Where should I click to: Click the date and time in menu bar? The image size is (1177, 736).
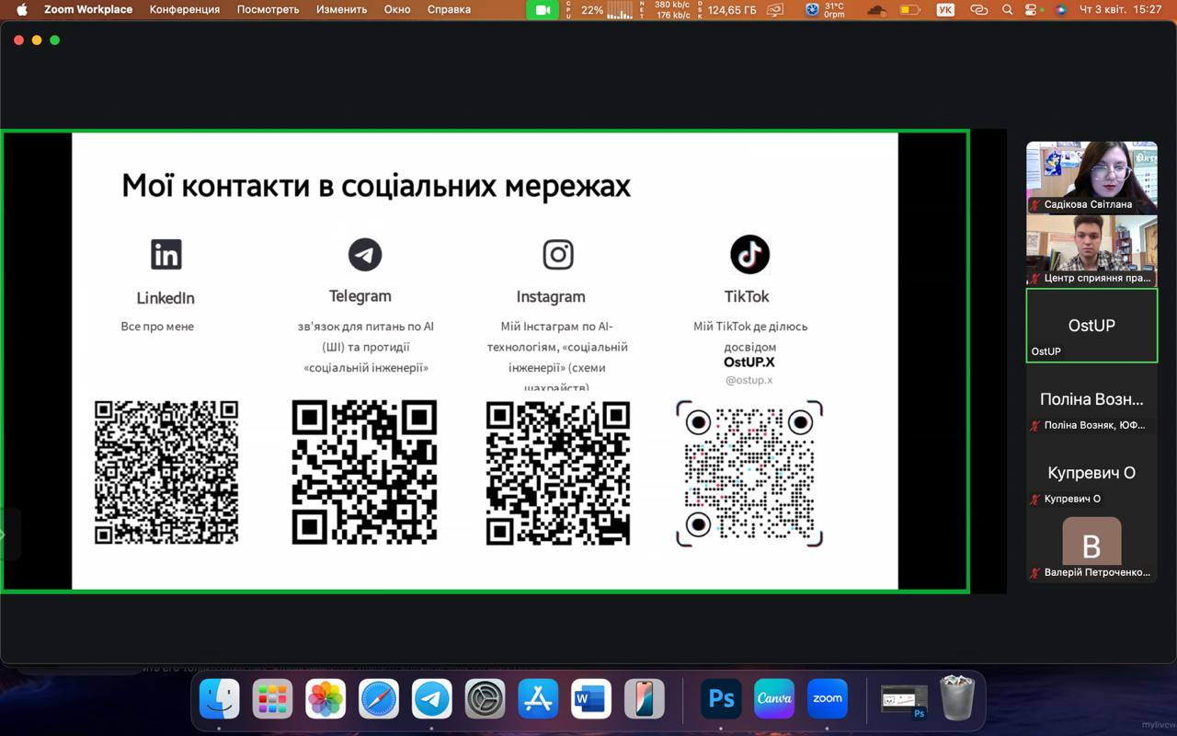tap(1120, 10)
